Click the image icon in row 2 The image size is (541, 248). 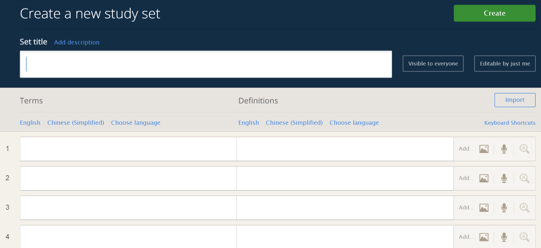point(484,178)
